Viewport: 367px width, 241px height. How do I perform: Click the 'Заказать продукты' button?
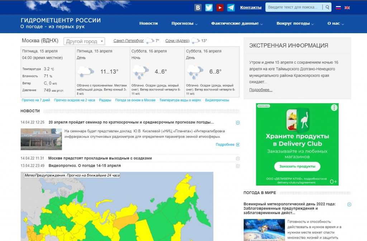click(297, 166)
